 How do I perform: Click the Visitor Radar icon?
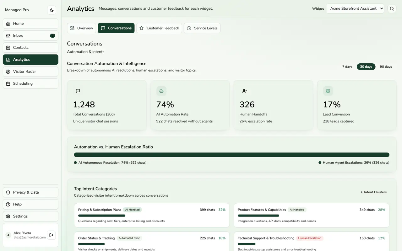pyautogui.click(x=8, y=72)
